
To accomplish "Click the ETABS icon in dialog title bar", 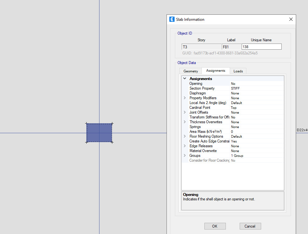I will click(x=172, y=19).
